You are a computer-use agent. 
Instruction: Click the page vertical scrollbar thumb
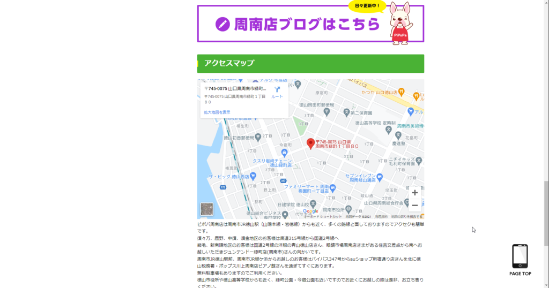point(546,213)
